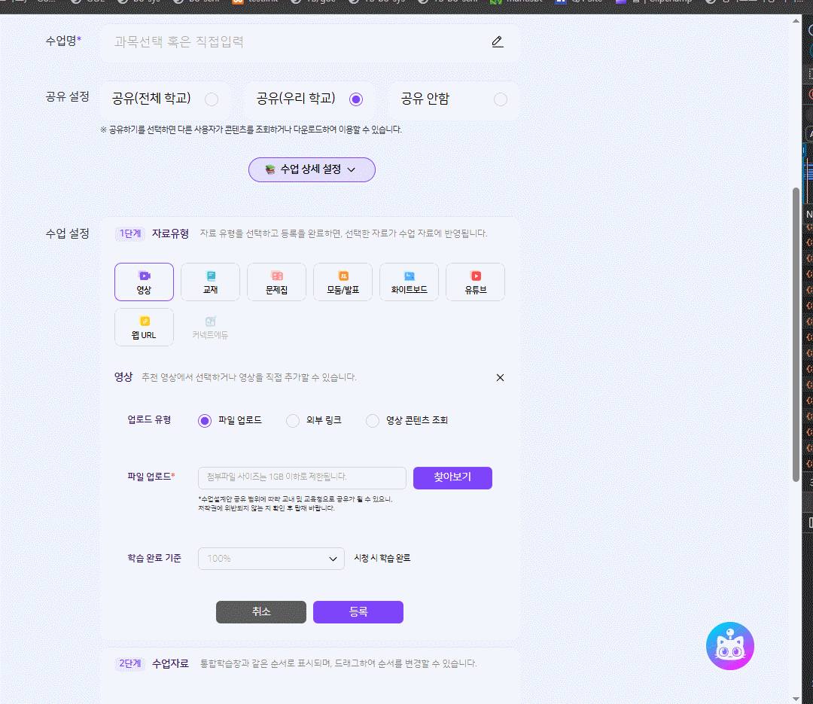Select 영상 콘텐츠 조회 upload type

373,421
